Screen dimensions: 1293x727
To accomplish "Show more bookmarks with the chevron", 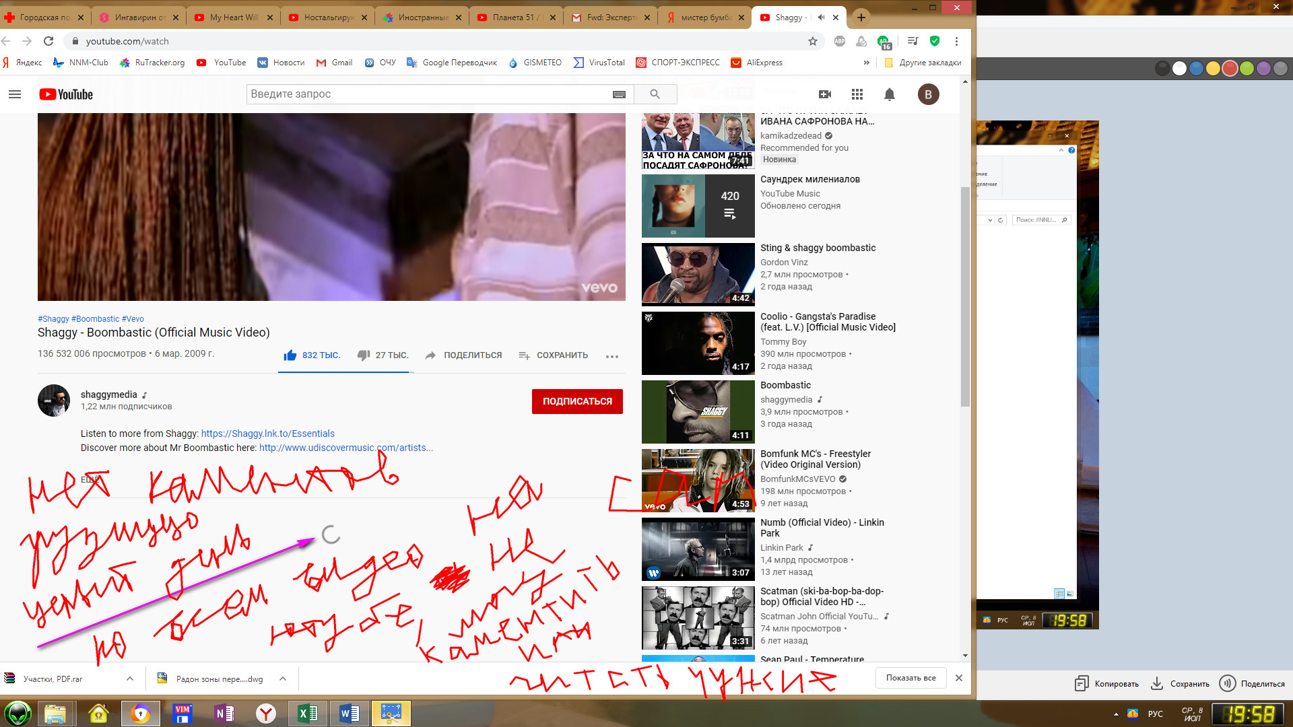I will (866, 63).
